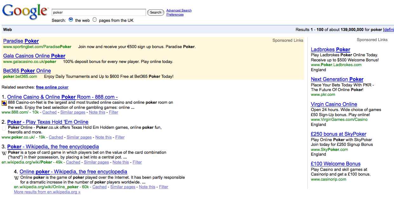Open '£100 Welcome Bonus' ad
Viewport: 394px width, 199px height.
pyautogui.click(x=336, y=164)
